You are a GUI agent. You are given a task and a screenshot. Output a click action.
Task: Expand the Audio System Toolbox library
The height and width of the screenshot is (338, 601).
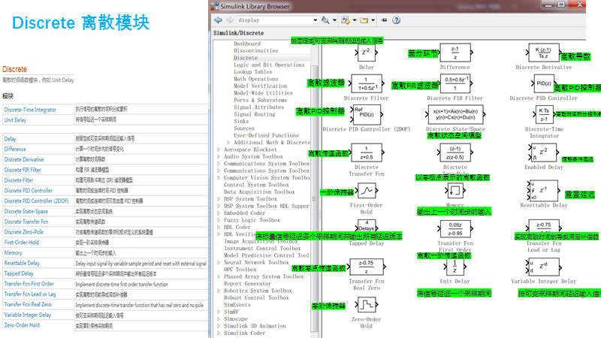point(219,157)
